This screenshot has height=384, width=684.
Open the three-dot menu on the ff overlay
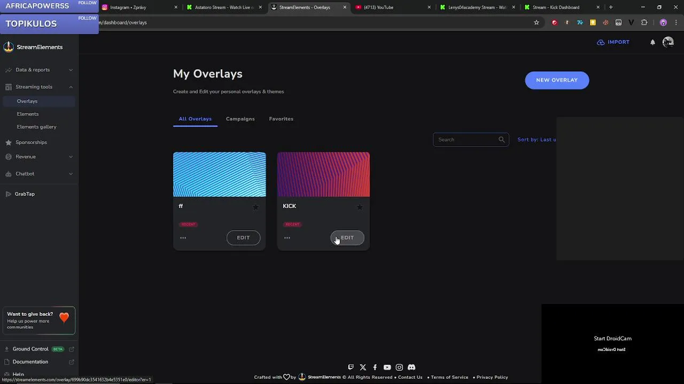tap(183, 238)
